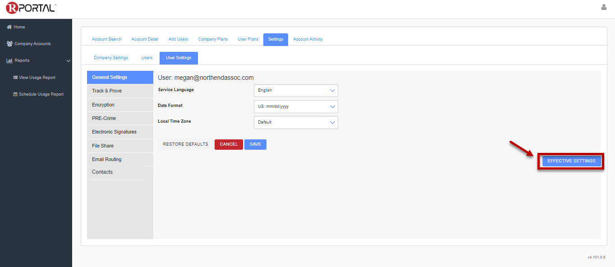Switch to the Account Activity tab
The image size is (615, 267).
(308, 39)
